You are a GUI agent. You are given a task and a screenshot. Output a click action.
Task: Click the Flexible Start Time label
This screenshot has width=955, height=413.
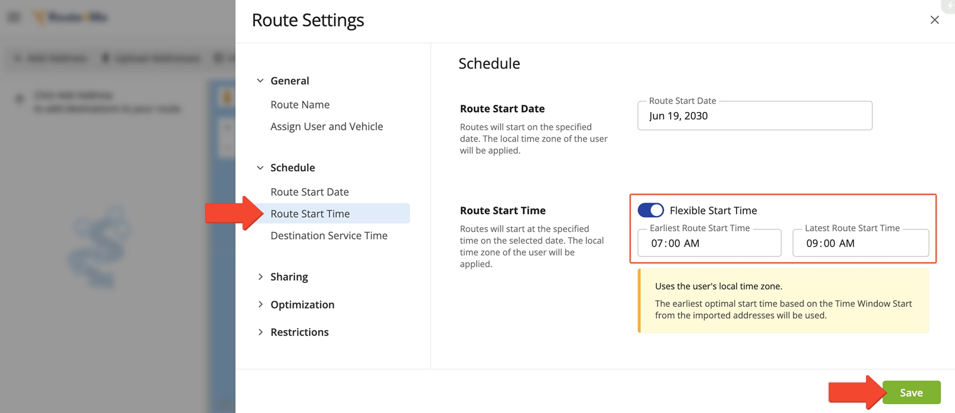tap(713, 210)
